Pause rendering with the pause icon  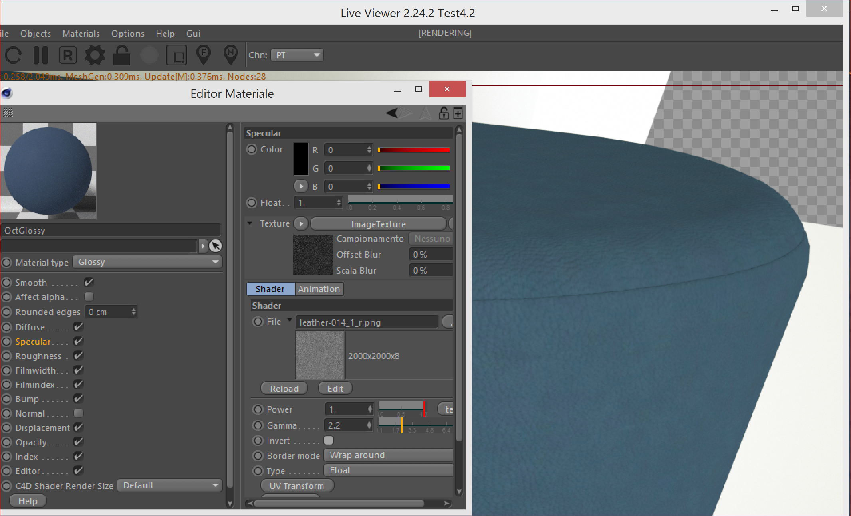[x=40, y=55]
